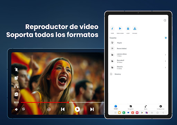Open the blue download shortcut
The width and height of the screenshot is (177, 125).
[135, 28]
